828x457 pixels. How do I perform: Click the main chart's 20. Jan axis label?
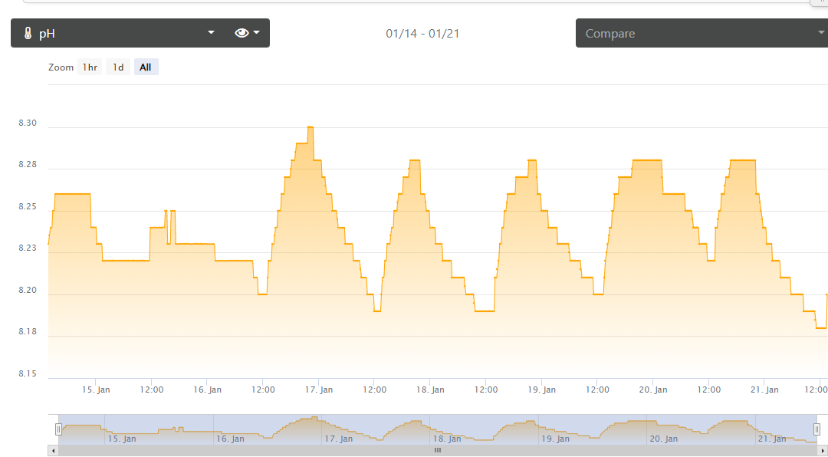653,390
